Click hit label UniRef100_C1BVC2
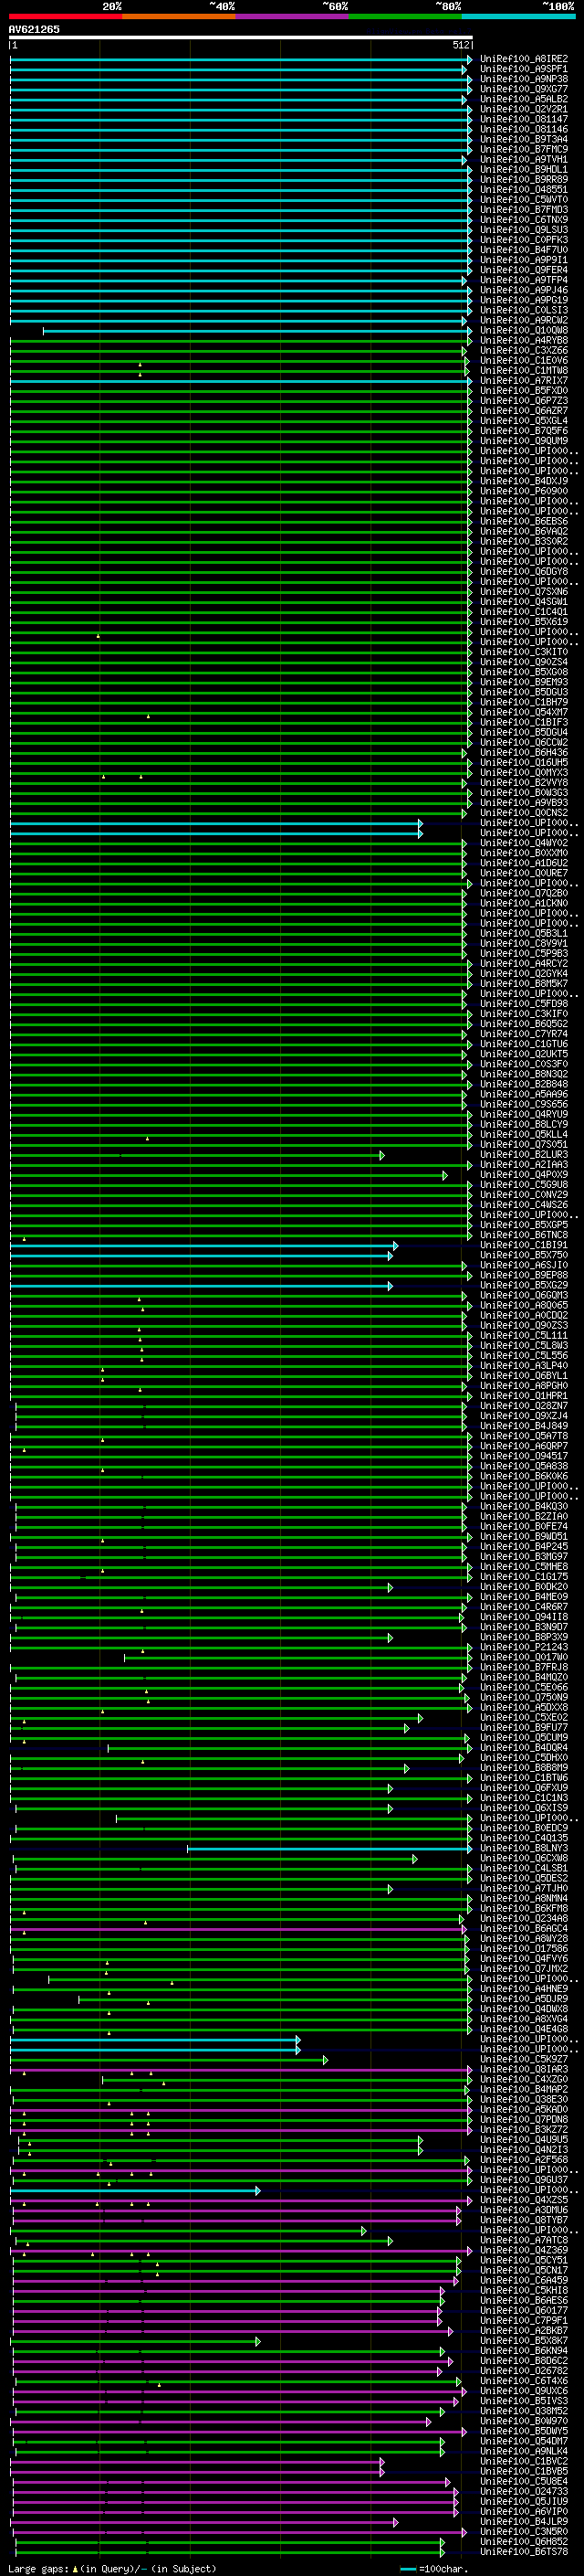The height and width of the screenshot is (2576, 584). coord(524,2461)
